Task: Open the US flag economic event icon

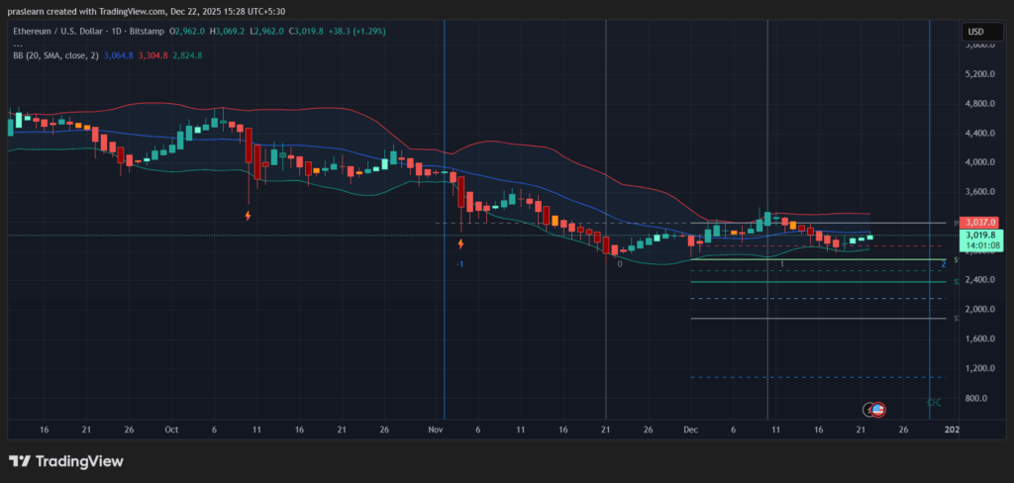Action: (x=877, y=410)
